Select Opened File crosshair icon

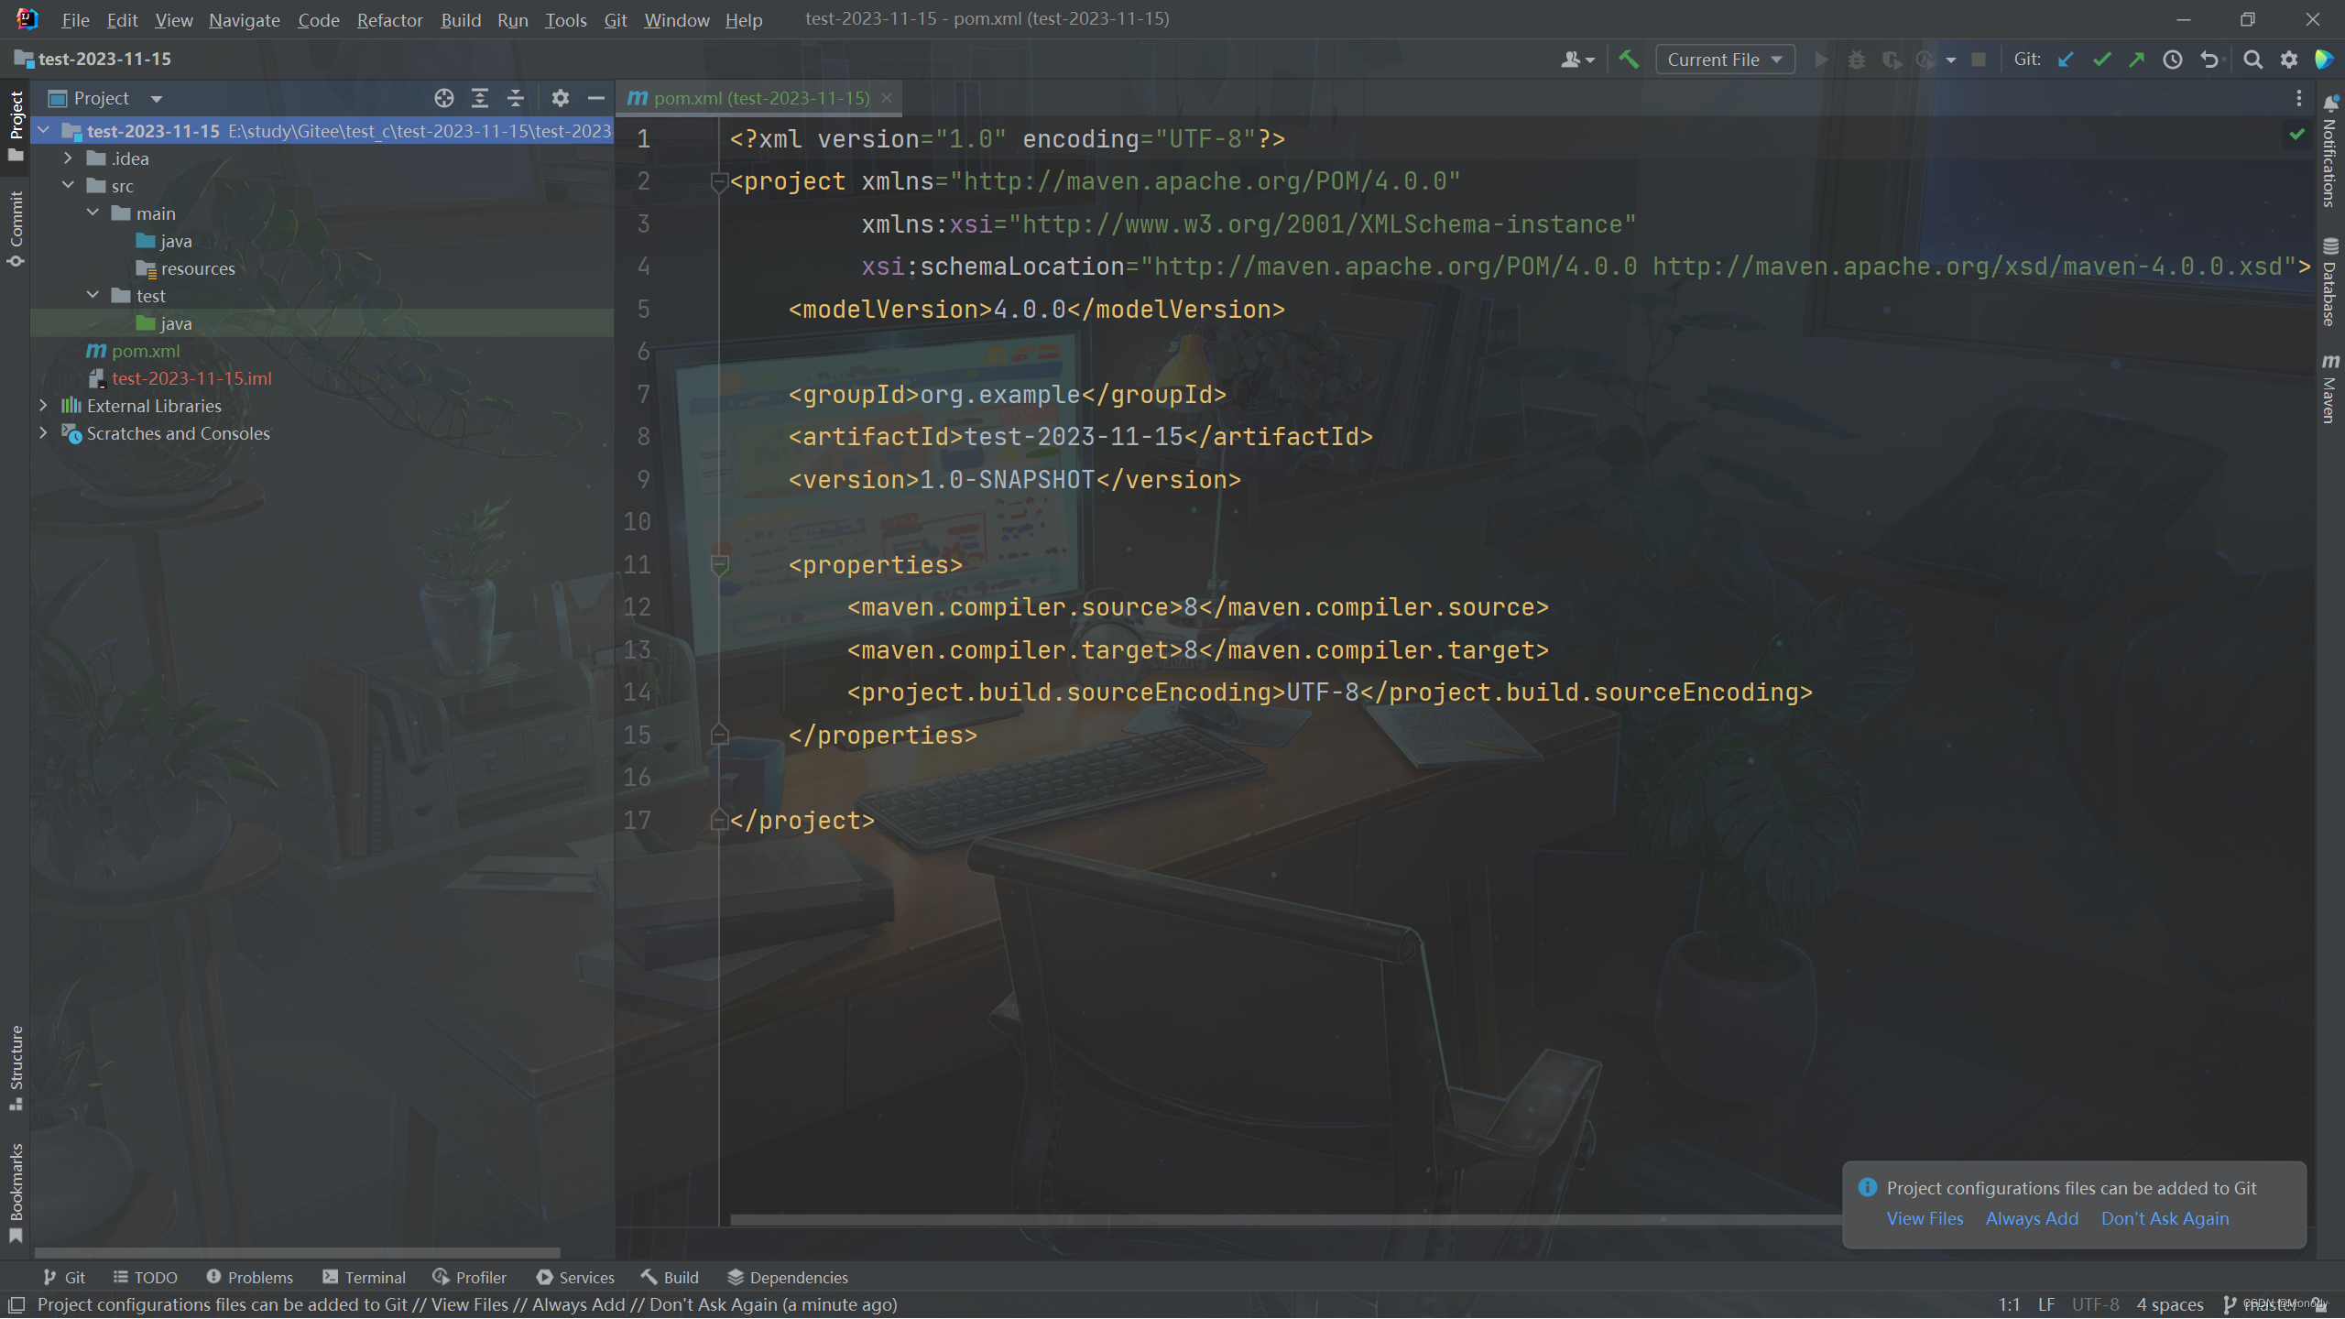pyautogui.click(x=444, y=98)
